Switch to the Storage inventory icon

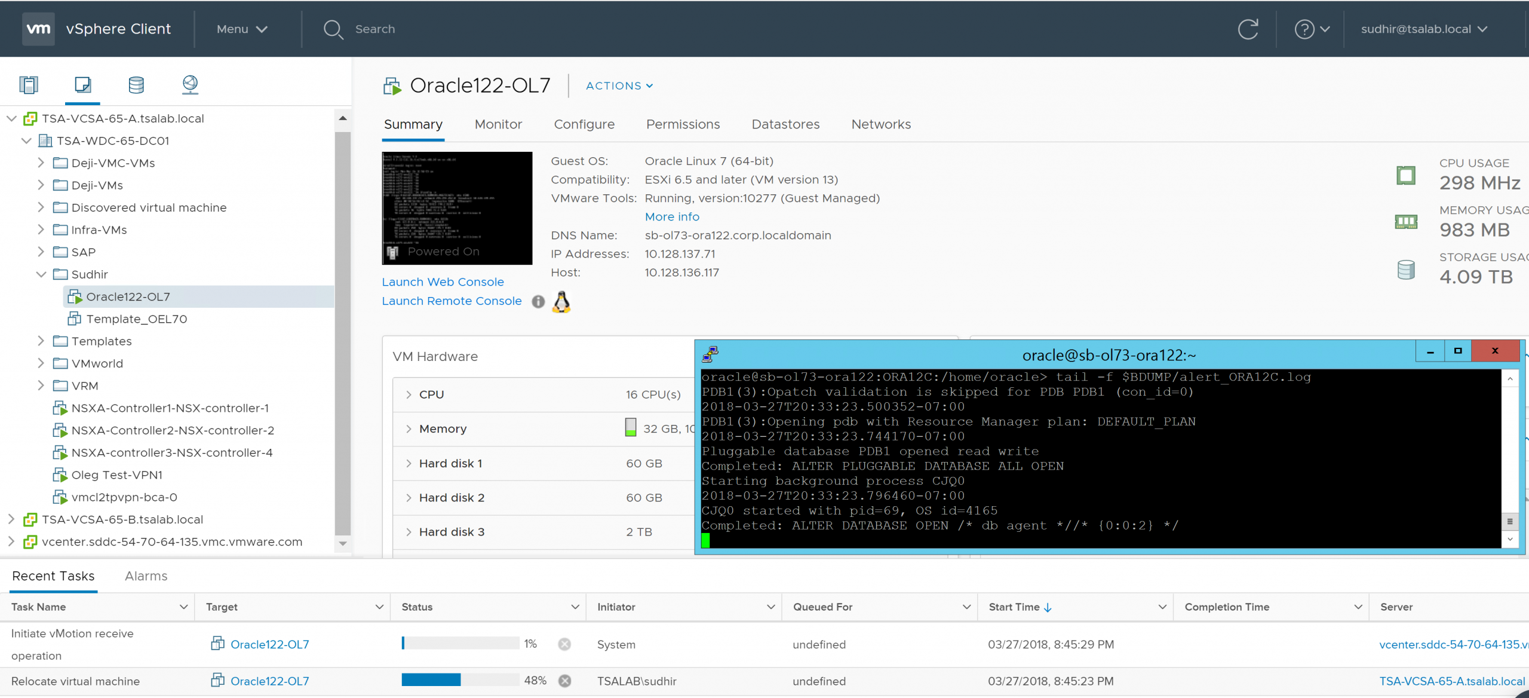pyautogui.click(x=136, y=85)
